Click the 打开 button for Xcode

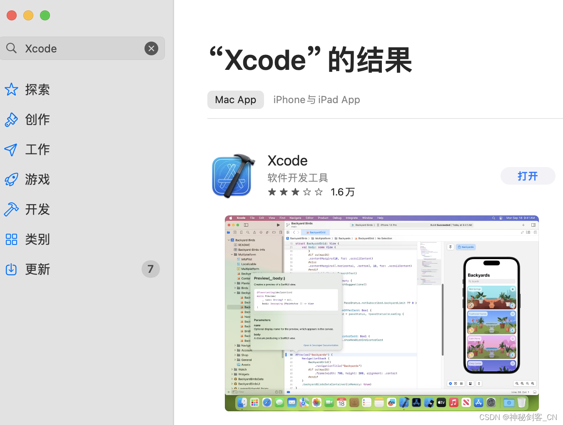[x=528, y=176]
